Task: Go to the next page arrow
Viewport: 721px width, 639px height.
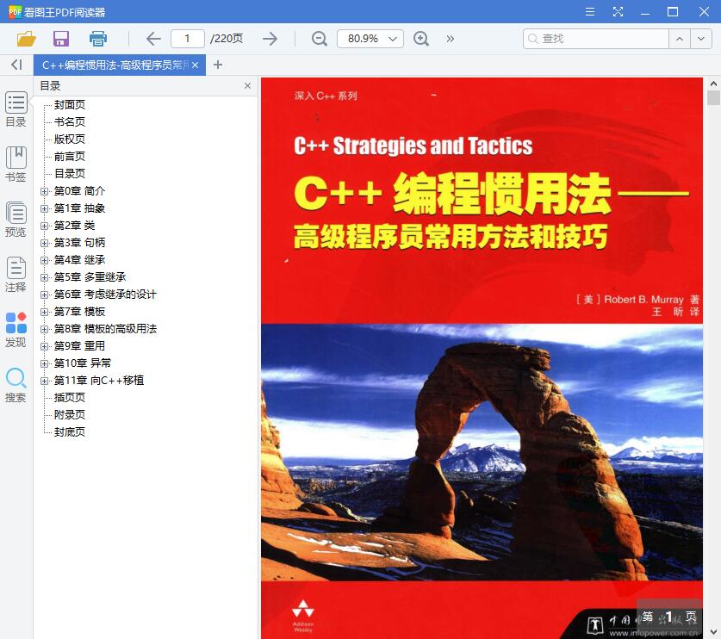Action: tap(270, 39)
